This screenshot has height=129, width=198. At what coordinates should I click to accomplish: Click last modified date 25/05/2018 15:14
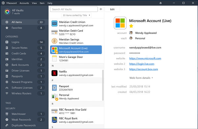[x=140, y=87]
